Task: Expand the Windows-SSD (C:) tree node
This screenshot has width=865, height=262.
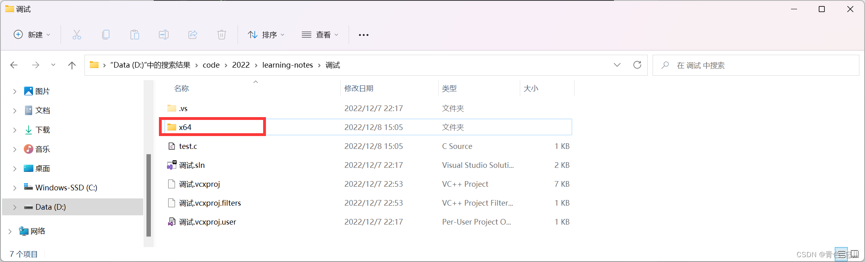Action: pyautogui.click(x=15, y=188)
